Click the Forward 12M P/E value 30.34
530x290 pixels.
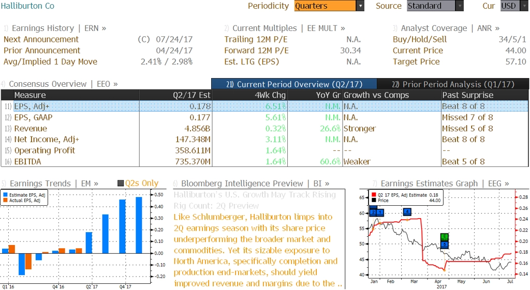tap(350, 51)
